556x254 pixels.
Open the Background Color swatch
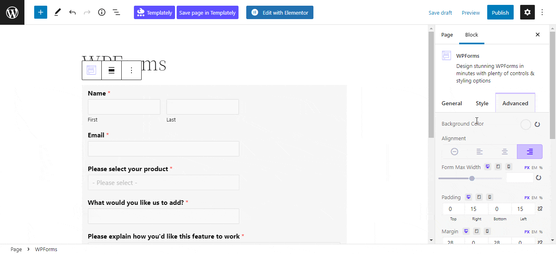526,124
